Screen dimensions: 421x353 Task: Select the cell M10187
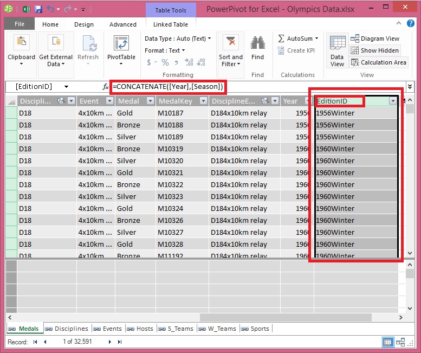point(182,113)
